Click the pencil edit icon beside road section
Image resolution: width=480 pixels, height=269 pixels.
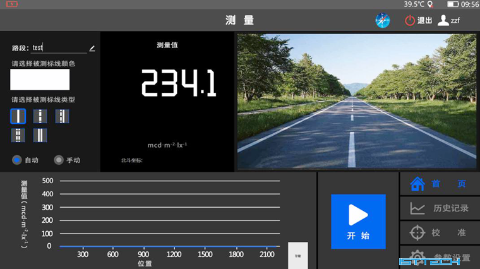tap(92, 48)
